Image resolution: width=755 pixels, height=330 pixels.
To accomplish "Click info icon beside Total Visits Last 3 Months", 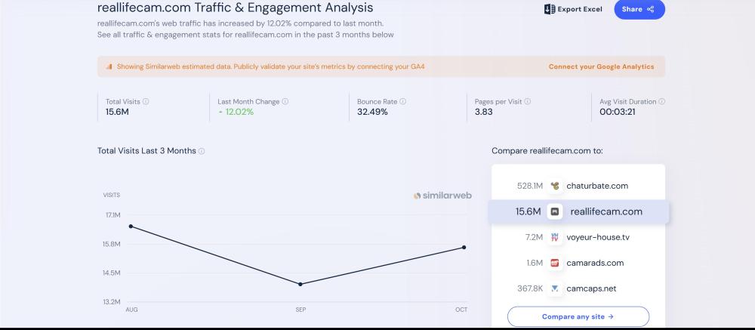I will tap(202, 151).
